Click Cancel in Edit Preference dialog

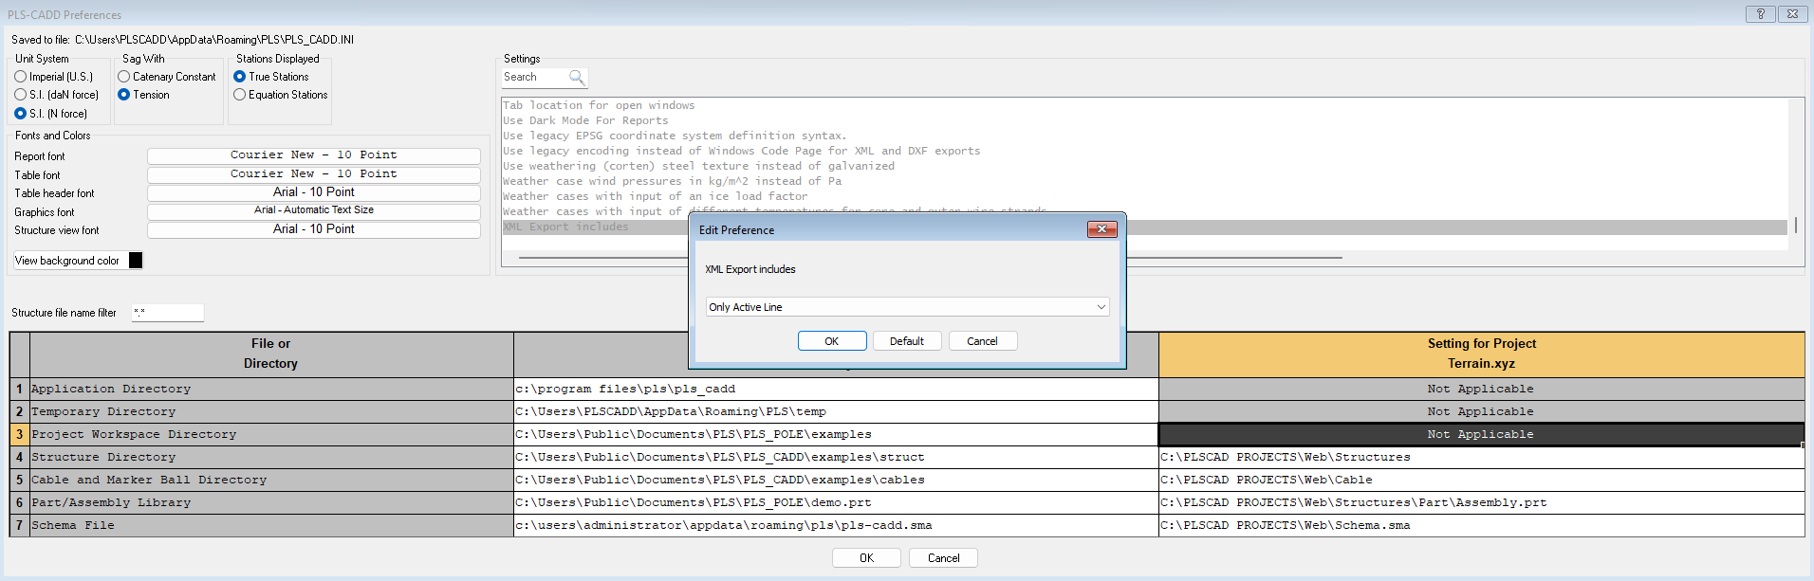point(982,341)
